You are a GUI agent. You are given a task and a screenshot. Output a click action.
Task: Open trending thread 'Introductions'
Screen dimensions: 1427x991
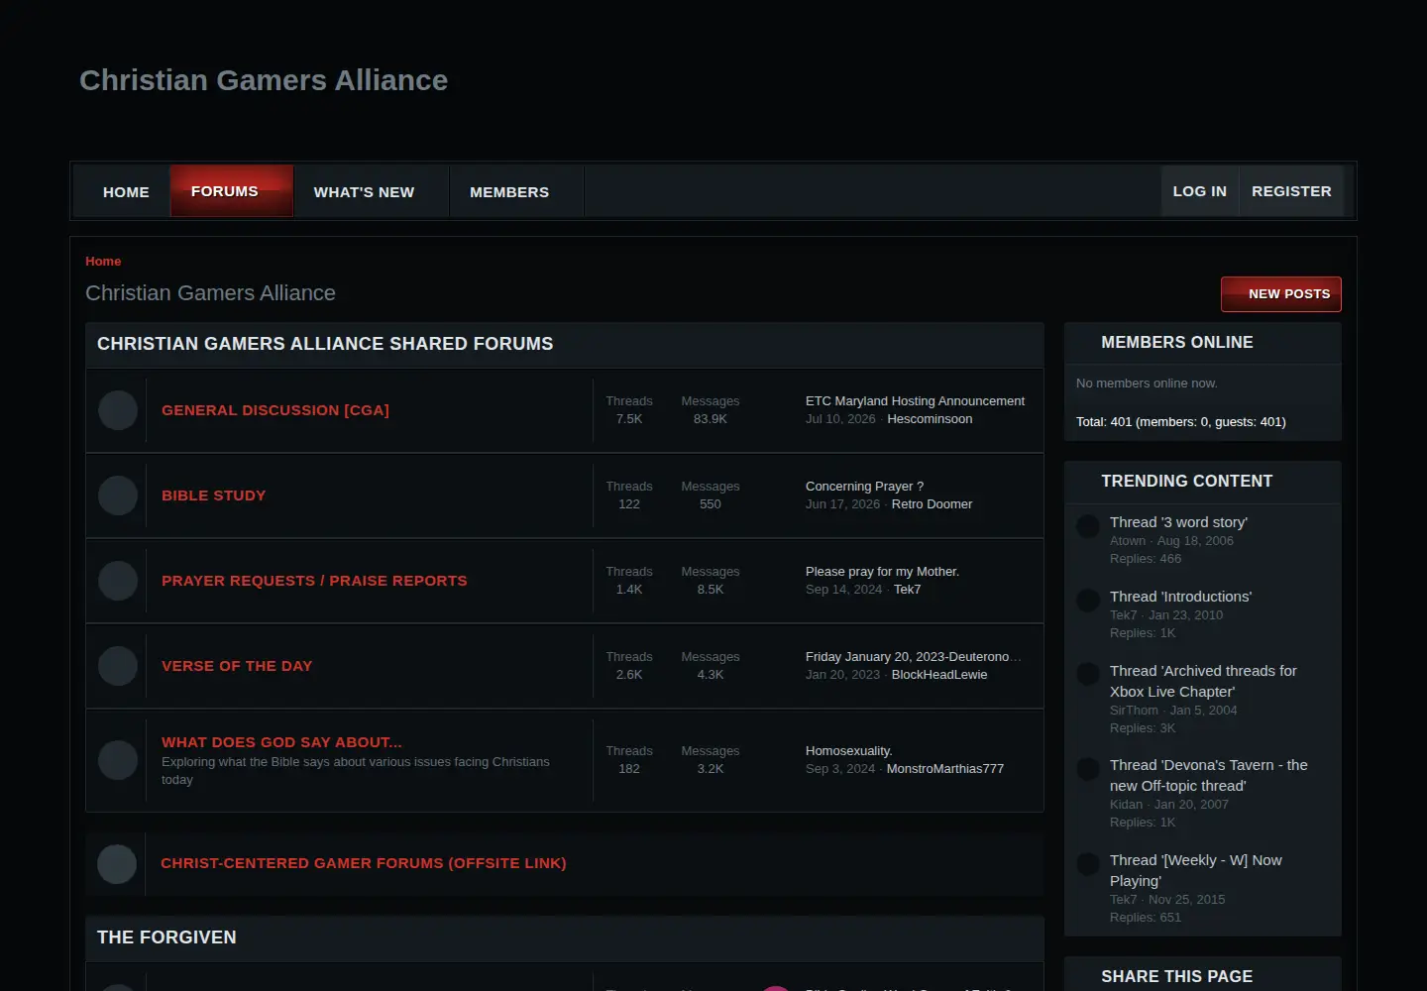1180,597
